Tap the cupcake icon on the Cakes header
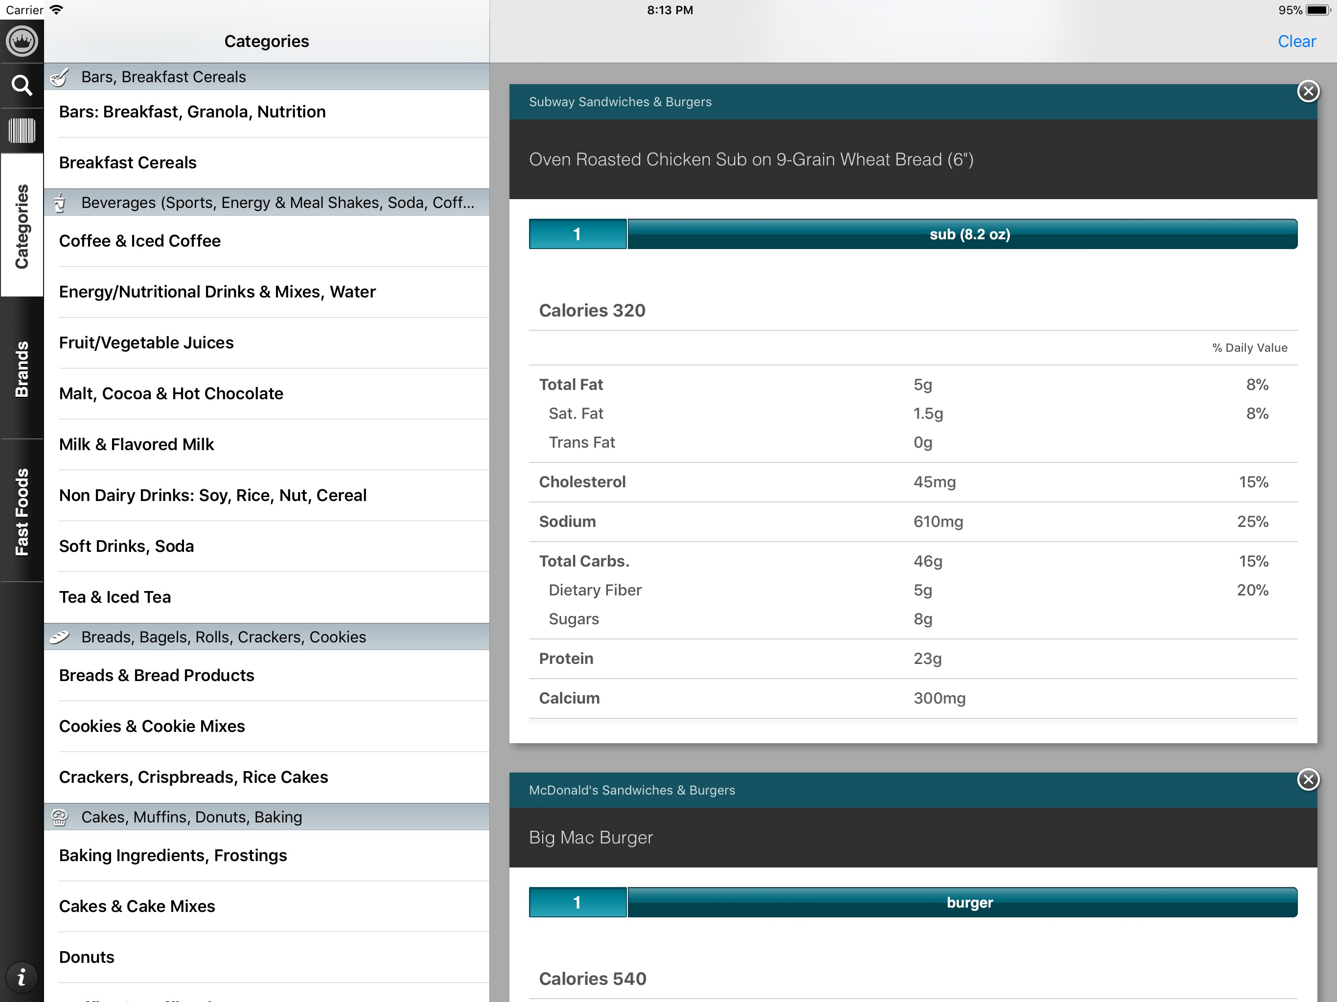Viewport: 1337px width, 1002px height. [59, 817]
